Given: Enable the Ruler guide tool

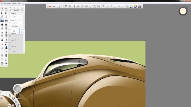Looking at the screenshot, I should pyautogui.click(x=82, y=6).
